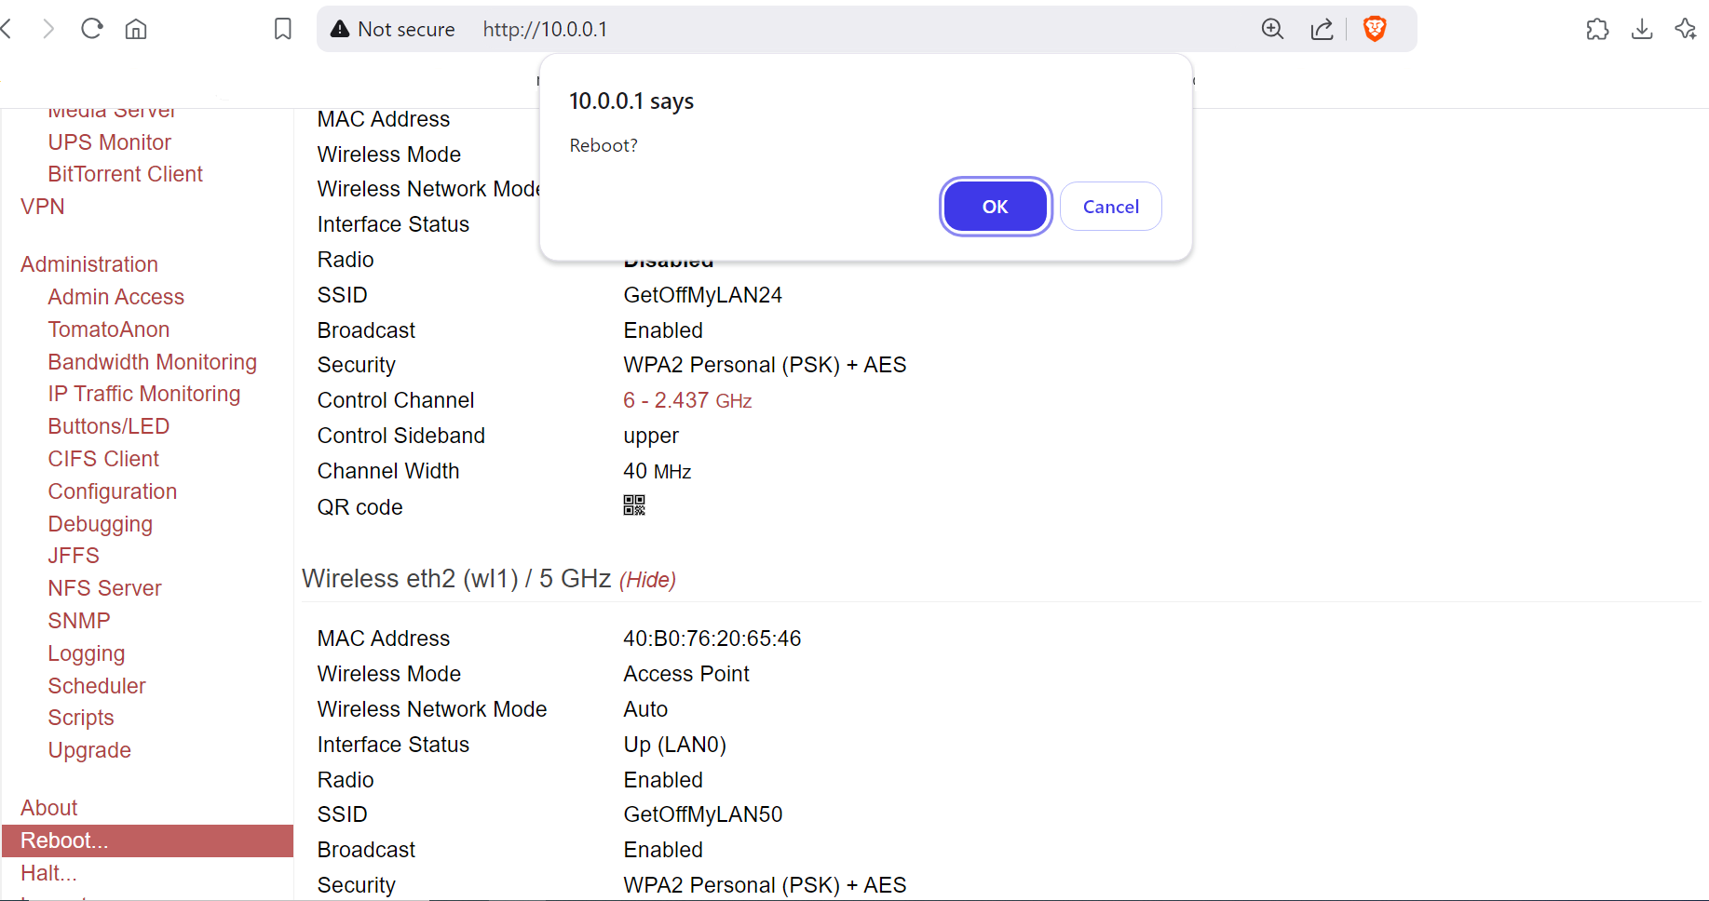The image size is (1709, 901).
Task: Click the Not secure warning icon
Action: [340, 29]
